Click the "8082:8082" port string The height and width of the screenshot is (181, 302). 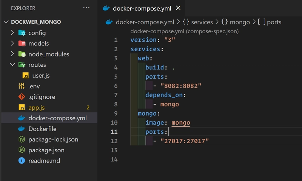pos(181,86)
